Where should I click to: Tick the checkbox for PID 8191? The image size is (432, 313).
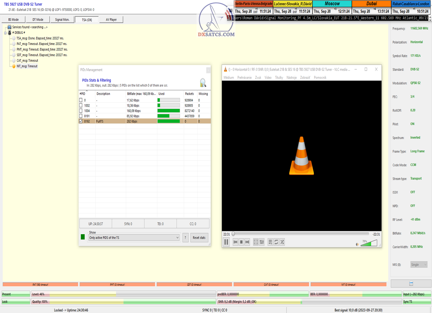coord(81,116)
